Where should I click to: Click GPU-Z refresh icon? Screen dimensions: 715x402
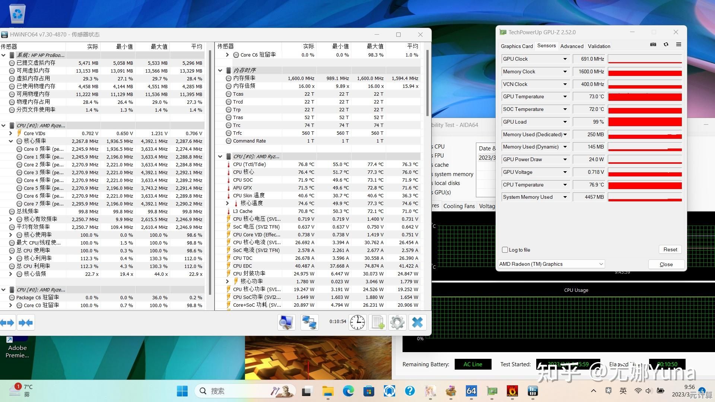pyautogui.click(x=666, y=44)
